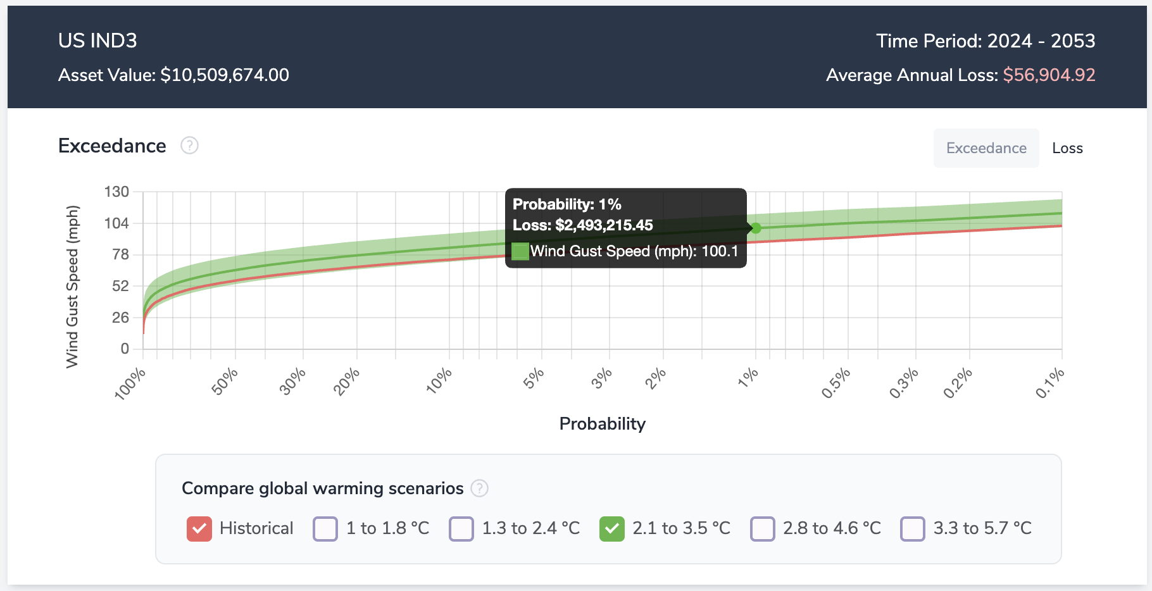This screenshot has height=591, width=1152.
Task: Enable the 3.3 to 5.7 °C scenario
Action: [x=913, y=528]
